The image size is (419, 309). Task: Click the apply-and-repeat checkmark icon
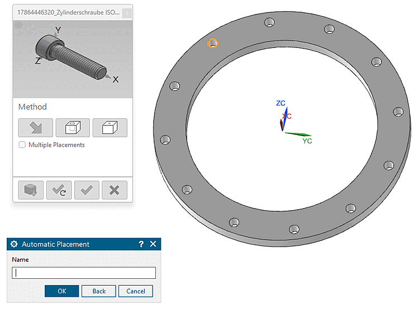[59, 190]
